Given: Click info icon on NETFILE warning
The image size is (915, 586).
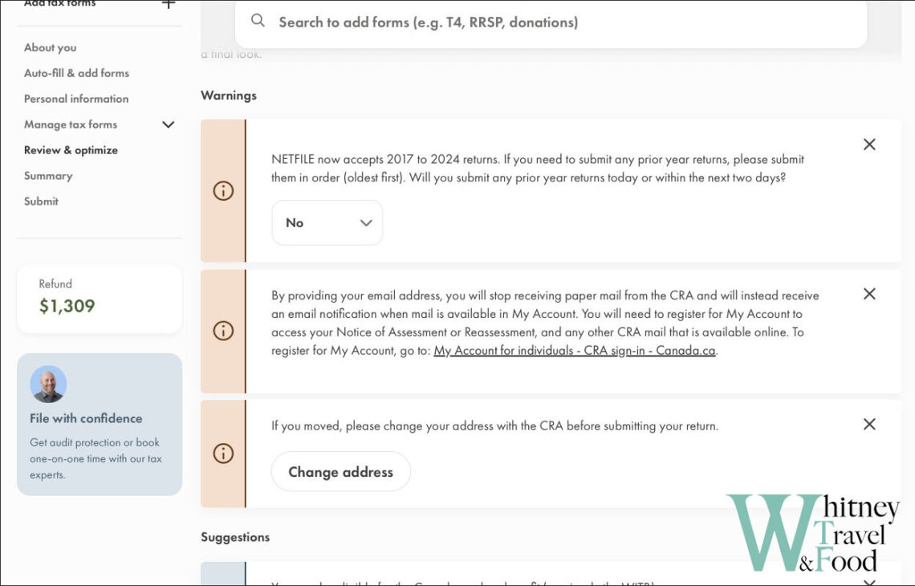Looking at the screenshot, I should click(x=223, y=191).
